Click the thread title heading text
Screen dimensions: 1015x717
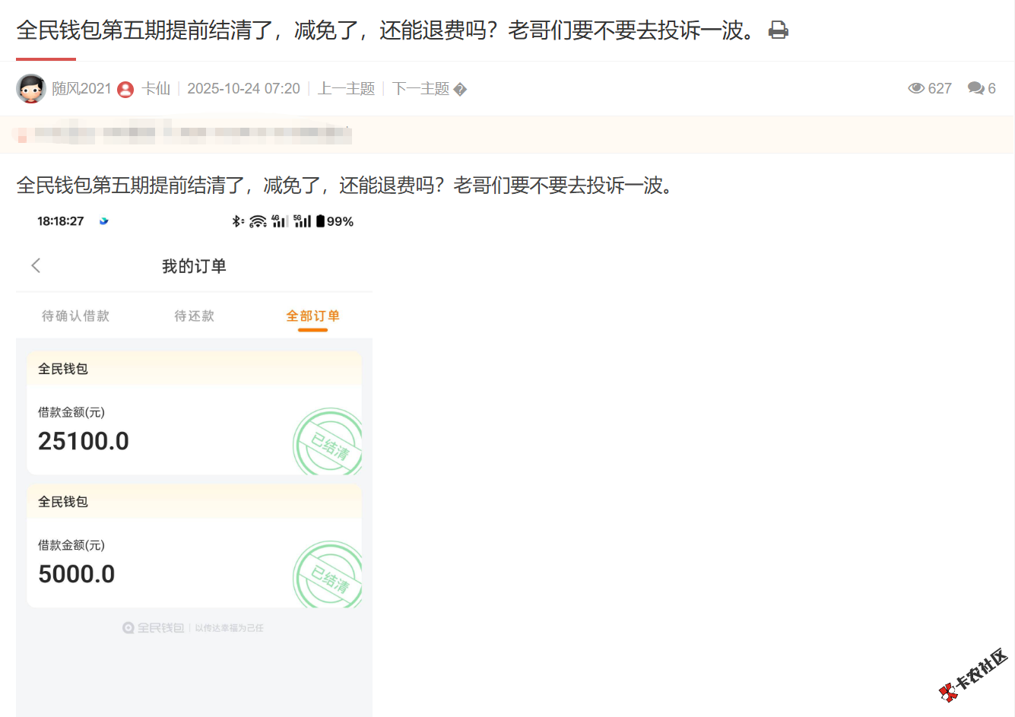388,30
